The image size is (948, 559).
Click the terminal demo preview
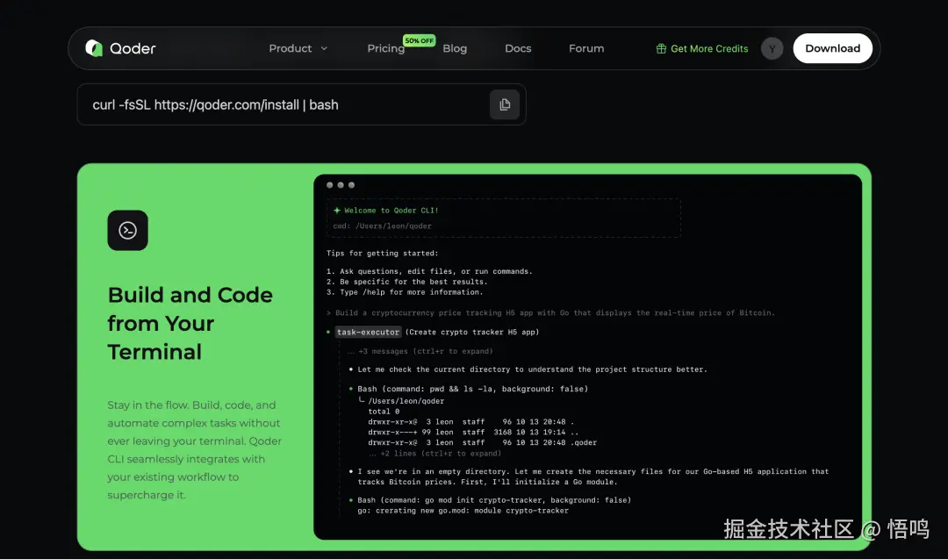coord(587,356)
